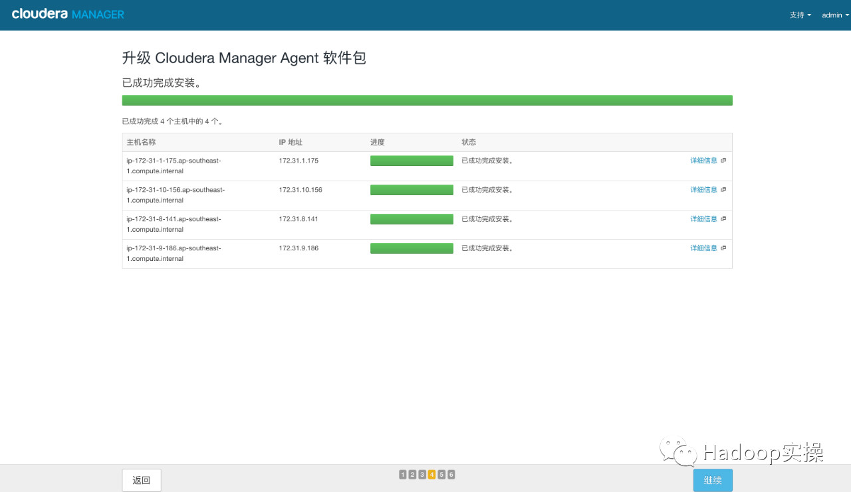
Task: Go to wizard step 5
Action: pos(441,475)
